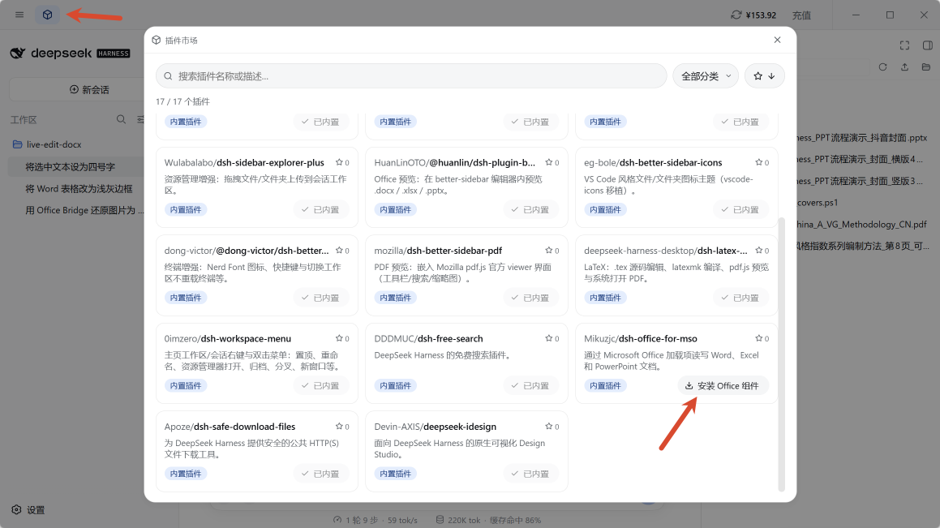The width and height of the screenshot is (940, 528).
Task: Star the dsh-better-sidebar-pdf plugin
Action: coord(548,251)
